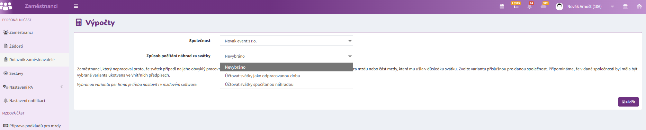Select the Nevybráno option in the list
This screenshot has height=130, width=646.
coord(286,67)
